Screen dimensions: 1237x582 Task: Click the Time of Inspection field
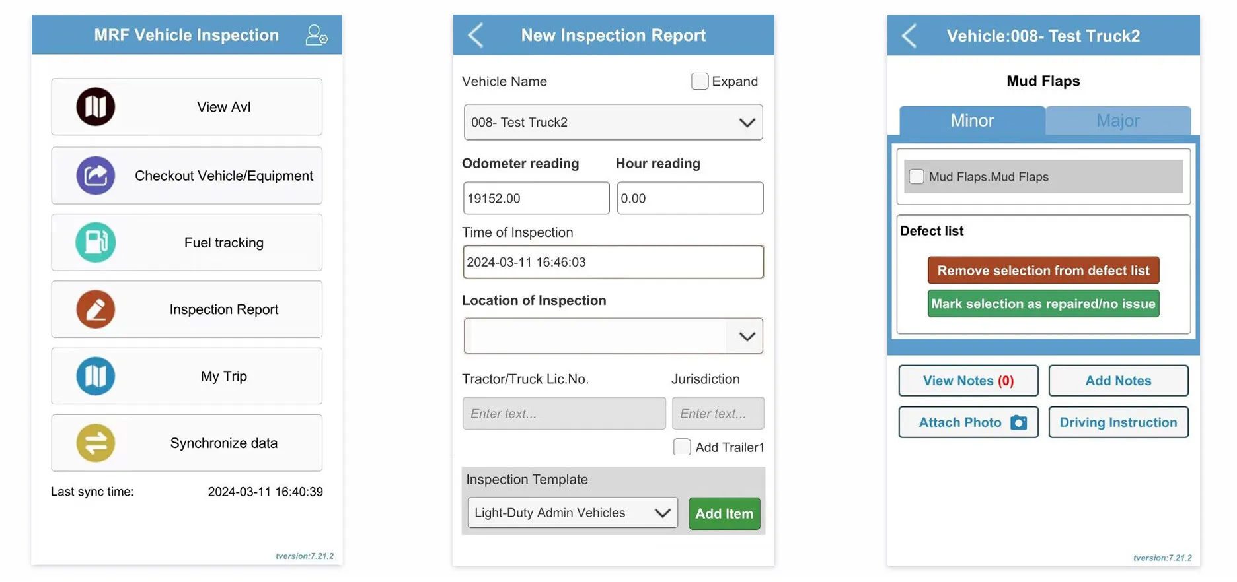(613, 262)
